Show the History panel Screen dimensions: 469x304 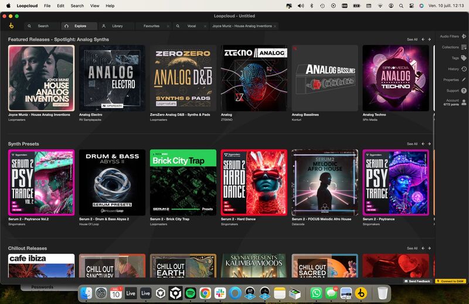[x=457, y=69]
